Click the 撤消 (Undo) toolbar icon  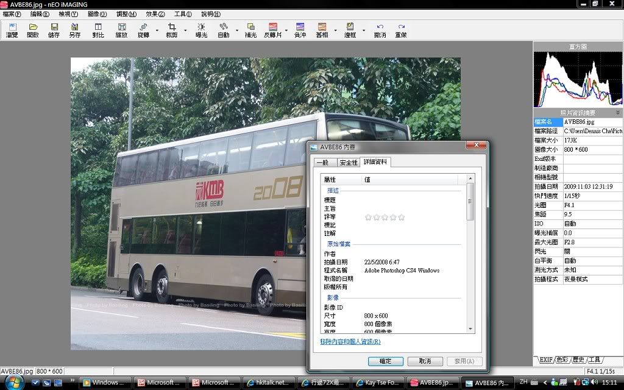380,30
